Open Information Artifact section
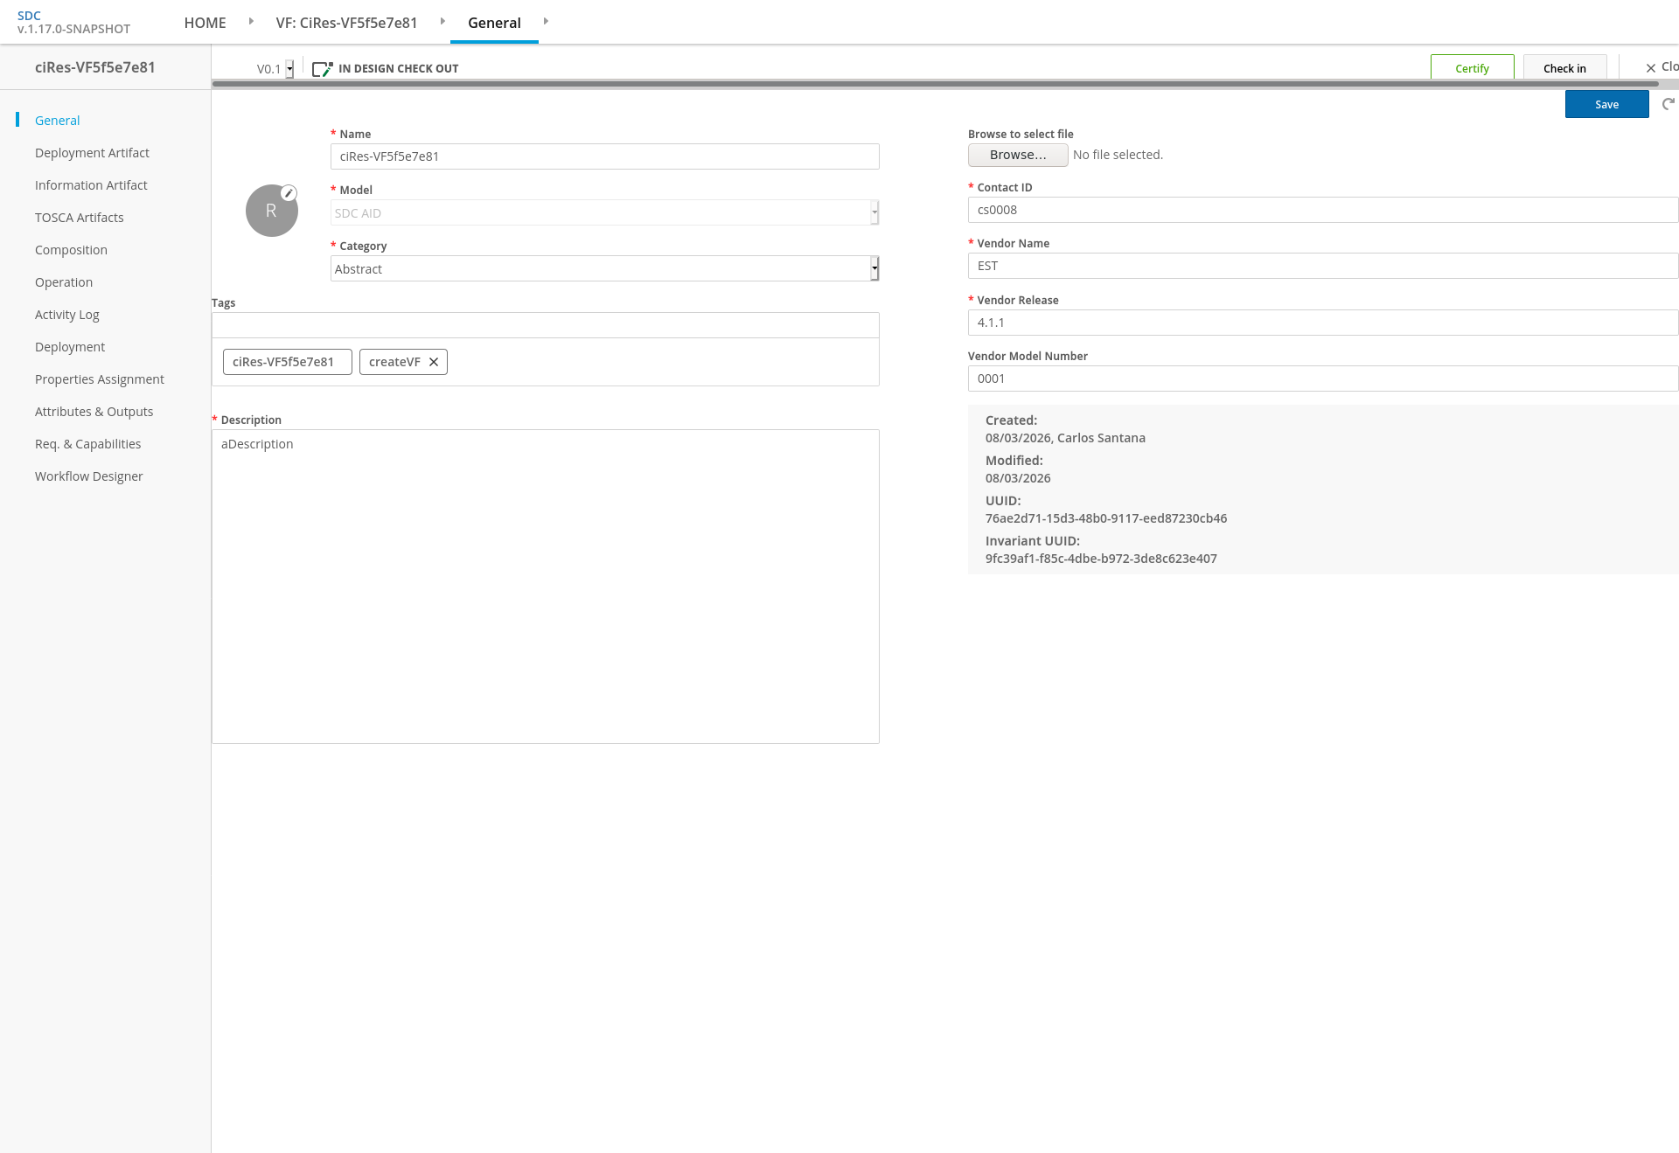This screenshot has height=1153, width=1679. (91, 185)
